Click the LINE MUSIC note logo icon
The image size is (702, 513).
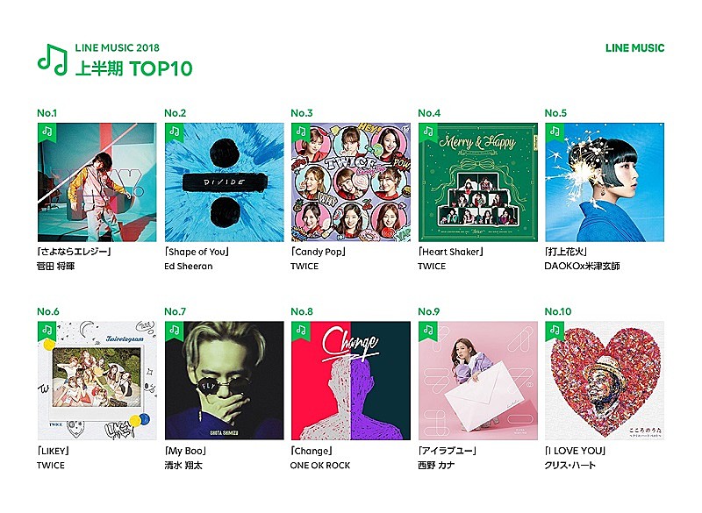click(x=53, y=59)
